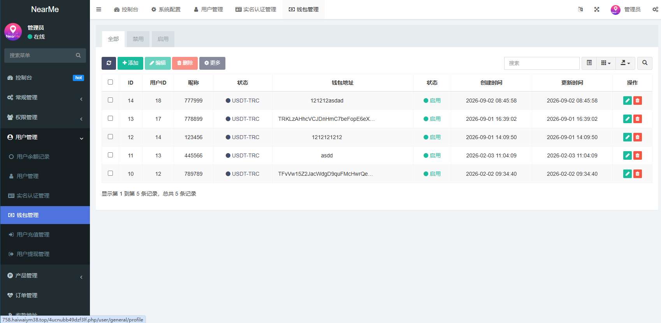661x323 pixels.
Task: Click the admin avatar in the top header
Action: [x=615, y=9]
